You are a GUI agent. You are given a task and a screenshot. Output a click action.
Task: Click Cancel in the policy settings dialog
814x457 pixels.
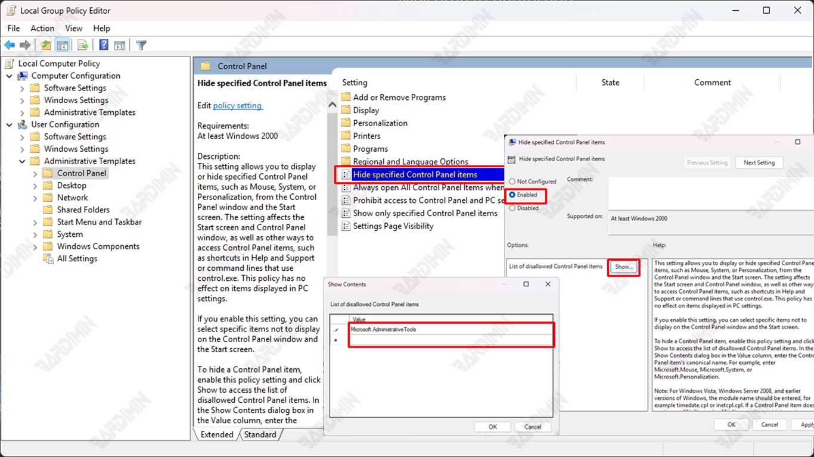(x=770, y=424)
